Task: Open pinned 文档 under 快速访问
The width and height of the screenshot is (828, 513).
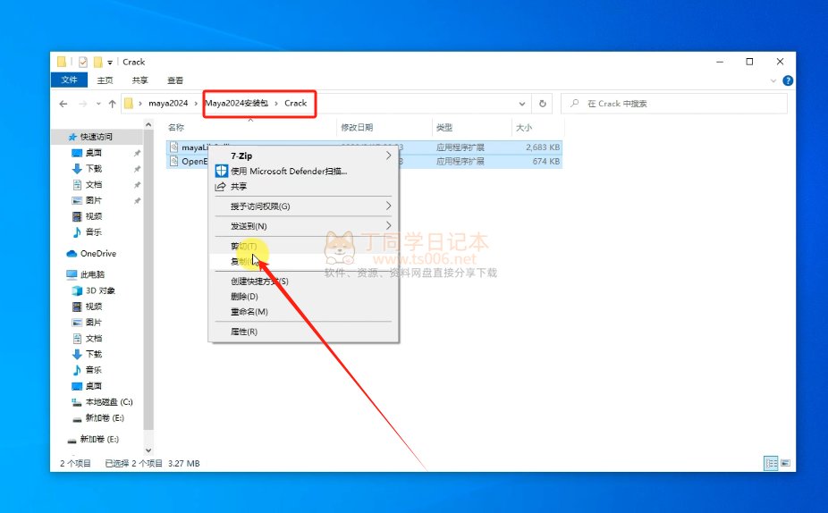Action: [94, 184]
